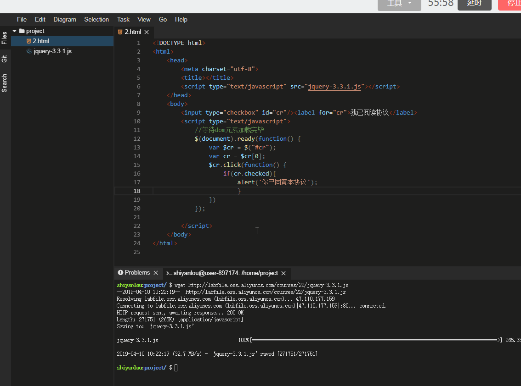Close the Problems panel tab
This screenshot has width=521, height=386.
pos(155,273)
